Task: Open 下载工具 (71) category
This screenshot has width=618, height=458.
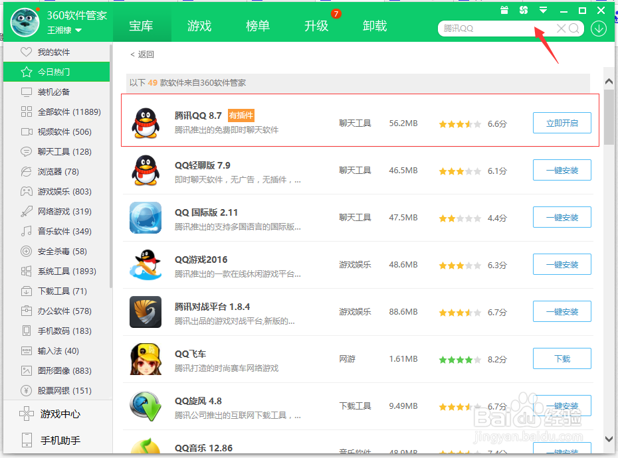Action: [x=56, y=291]
